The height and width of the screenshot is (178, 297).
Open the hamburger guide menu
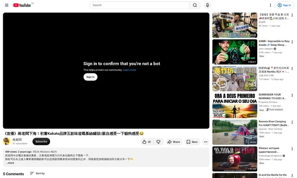(6, 5)
